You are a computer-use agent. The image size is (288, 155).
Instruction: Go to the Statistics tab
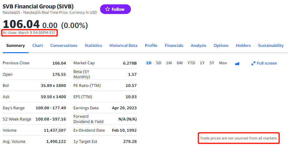pyautogui.click(x=93, y=46)
